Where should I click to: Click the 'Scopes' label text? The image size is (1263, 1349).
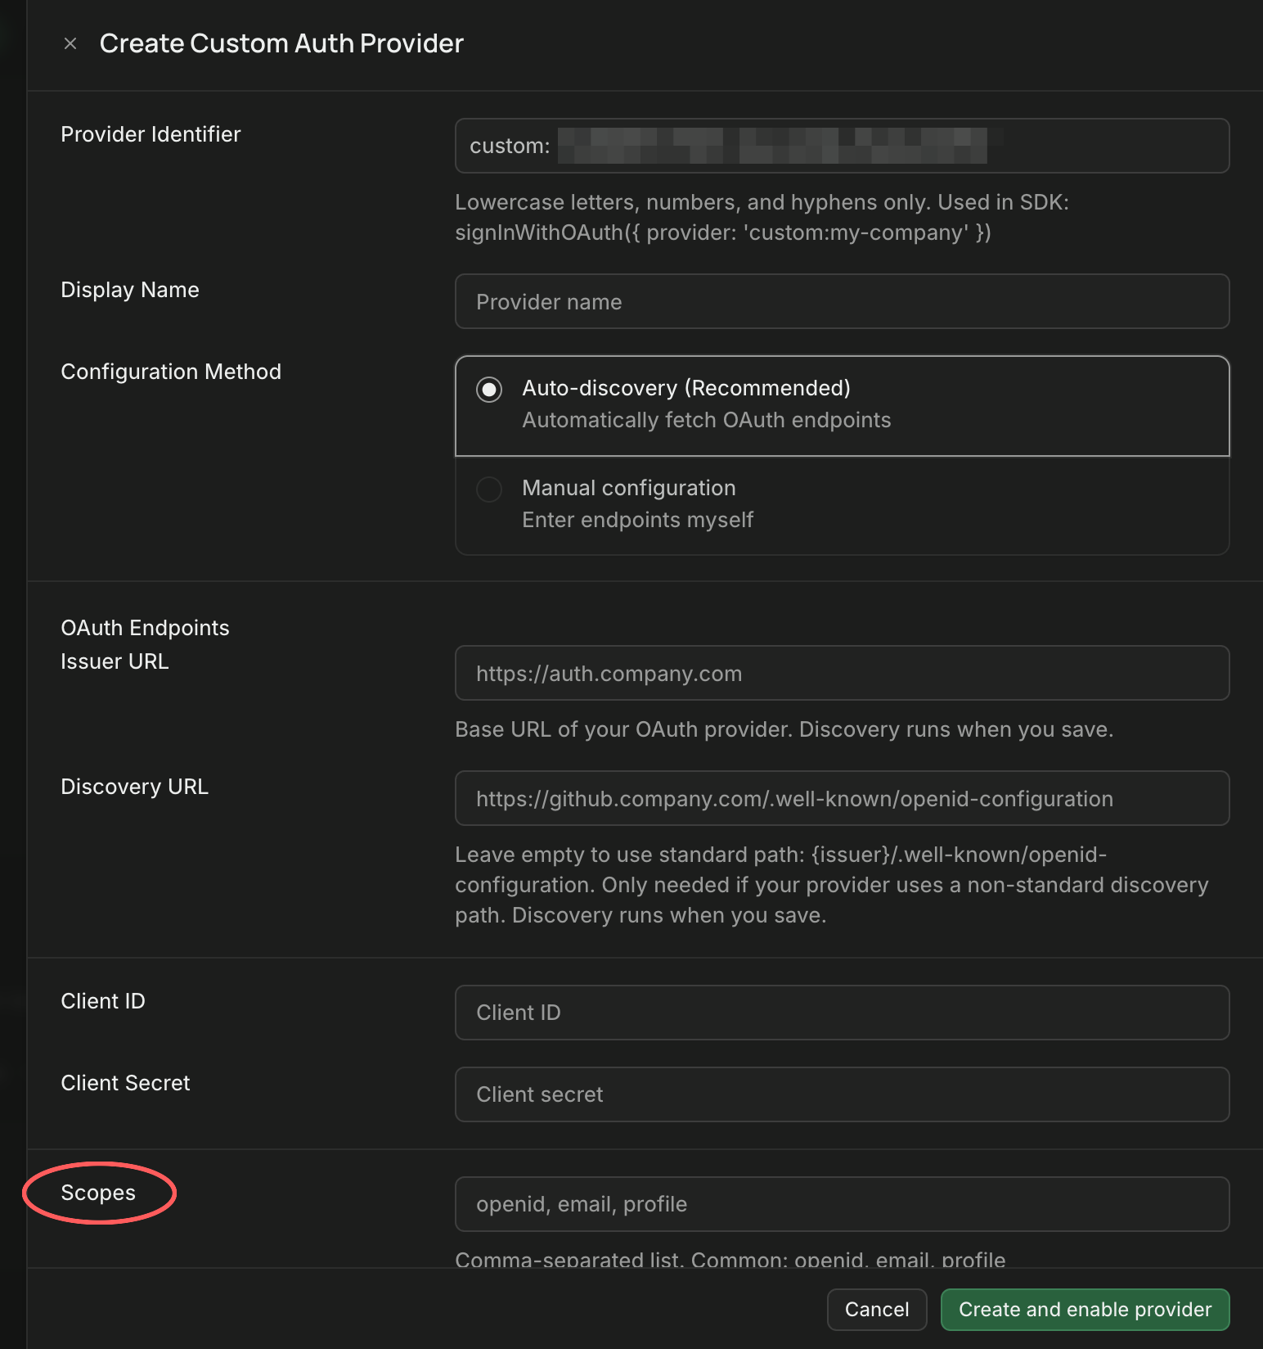[x=98, y=1193]
